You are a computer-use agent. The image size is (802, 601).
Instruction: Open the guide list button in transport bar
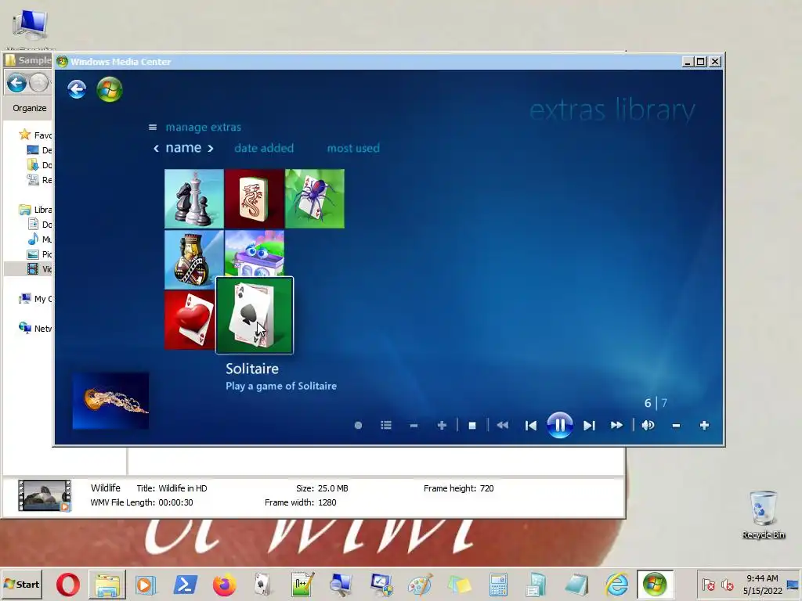(x=386, y=425)
